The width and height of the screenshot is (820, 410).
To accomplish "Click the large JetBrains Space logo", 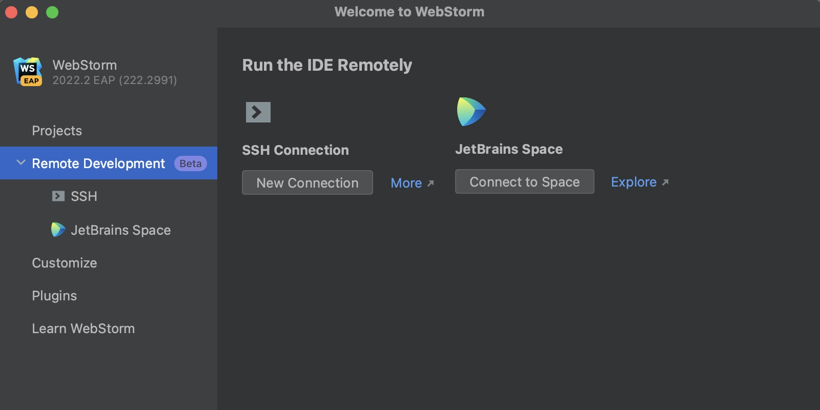I will point(471,112).
